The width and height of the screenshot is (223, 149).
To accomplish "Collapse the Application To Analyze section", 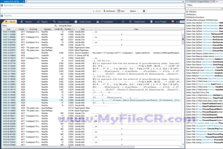I will point(2,5).
